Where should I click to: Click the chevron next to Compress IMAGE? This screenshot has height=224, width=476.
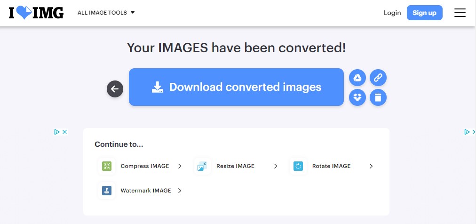point(180,166)
